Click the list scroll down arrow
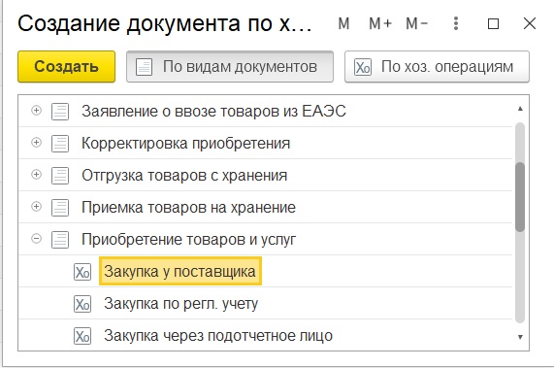 520,337
